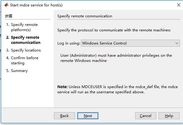Click the 'Specify remote communication' panel heading

[85, 16]
